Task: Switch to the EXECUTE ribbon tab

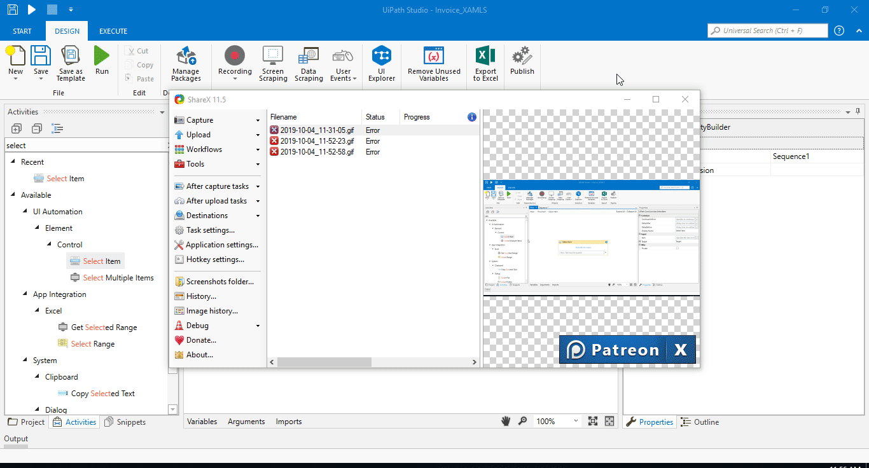Action: [x=113, y=31]
